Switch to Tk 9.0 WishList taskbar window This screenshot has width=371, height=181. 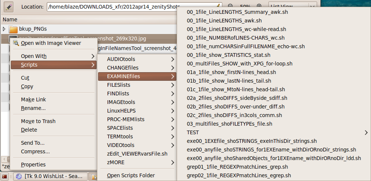(x=50, y=177)
